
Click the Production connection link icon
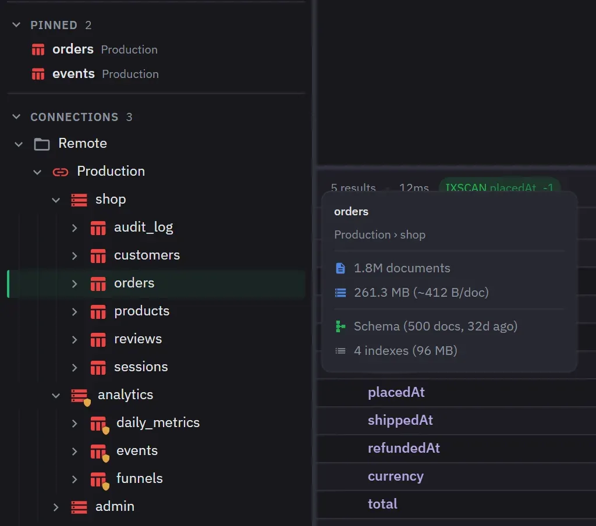pyautogui.click(x=61, y=172)
